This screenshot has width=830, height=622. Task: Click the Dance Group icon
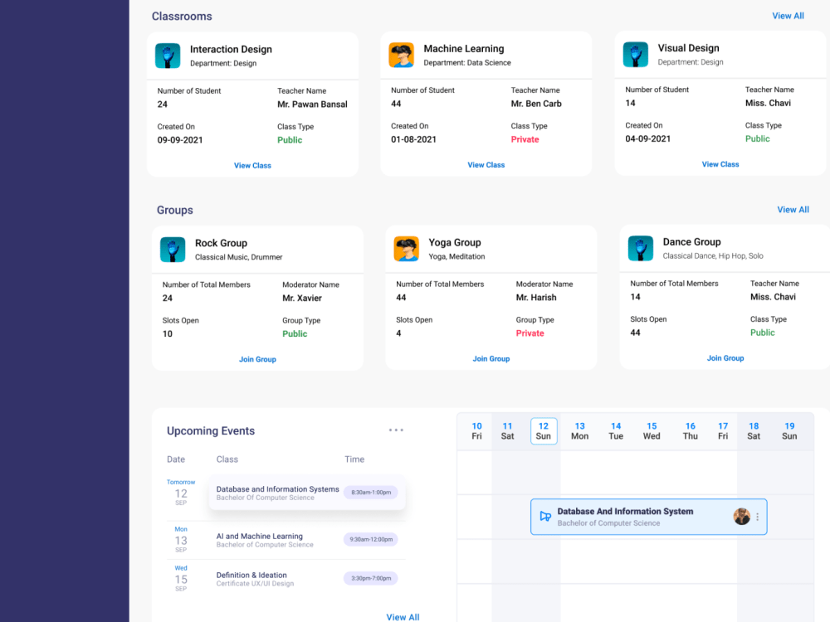click(x=641, y=249)
